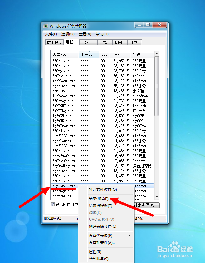Click description 弹窗过滤器
Screen dimensions: 205x263
tap(142, 166)
